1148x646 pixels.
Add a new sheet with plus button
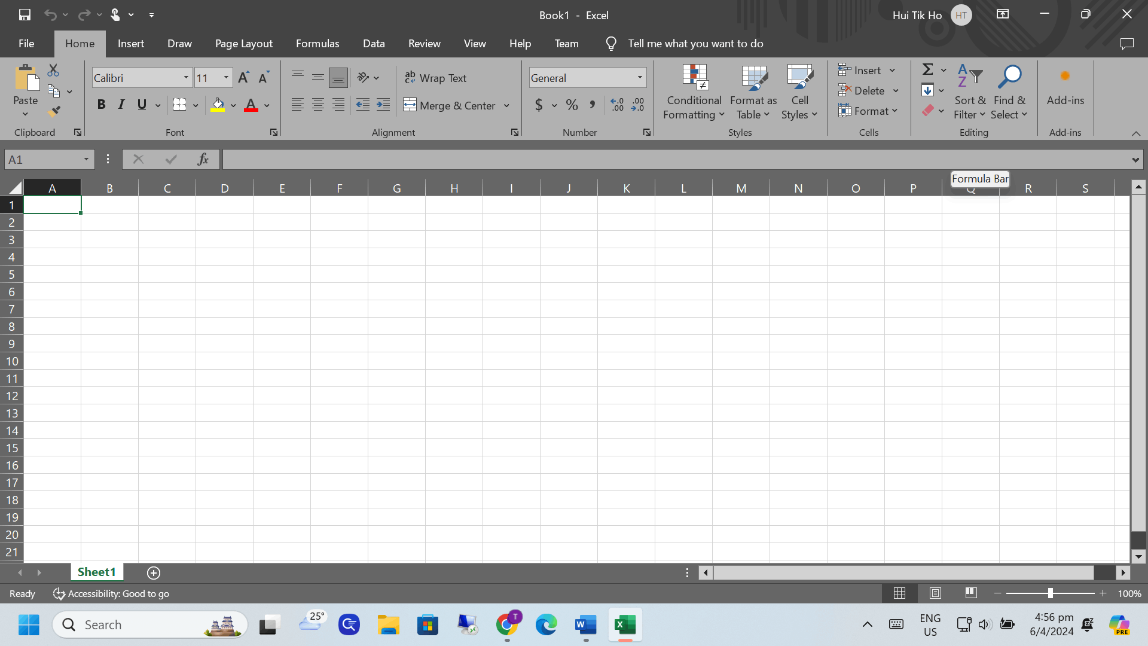[154, 573]
